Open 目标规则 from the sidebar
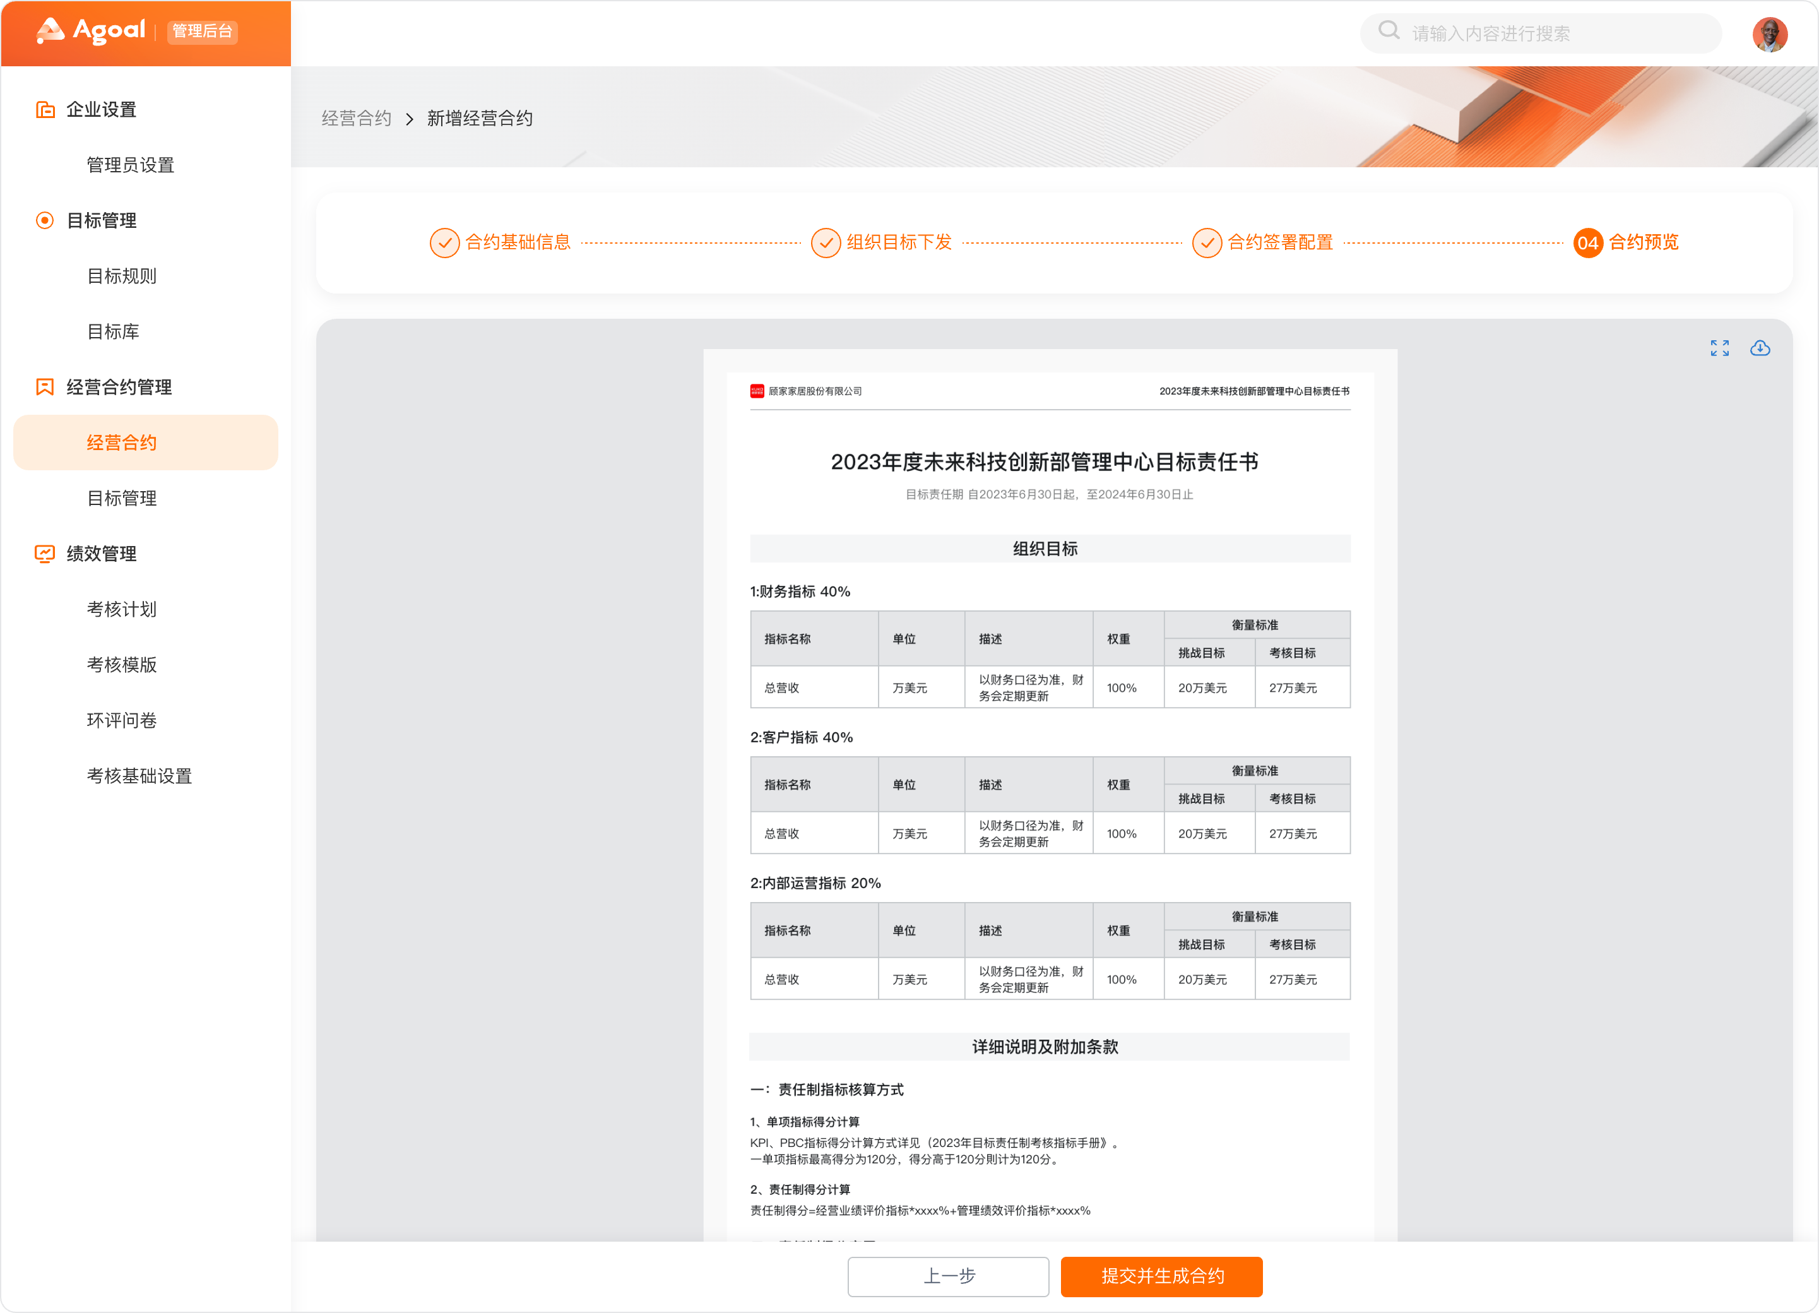 pos(122,276)
